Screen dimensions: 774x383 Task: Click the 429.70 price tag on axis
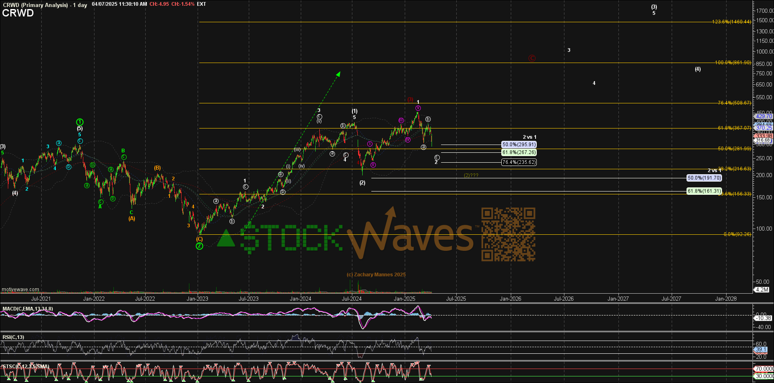[x=764, y=117]
